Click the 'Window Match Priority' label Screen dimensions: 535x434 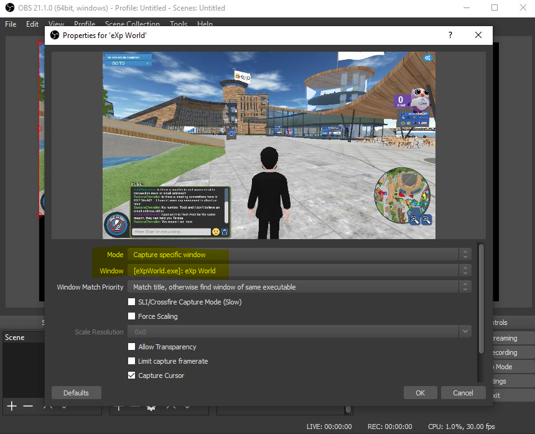click(x=90, y=287)
